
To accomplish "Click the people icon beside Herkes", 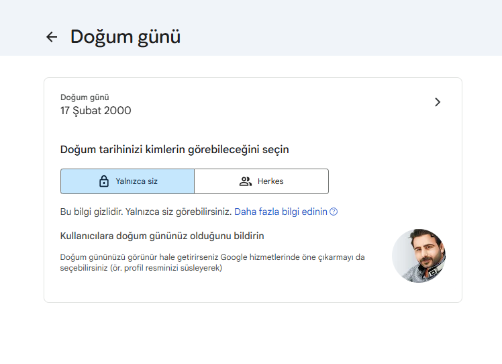I will [x=246, y=181].
